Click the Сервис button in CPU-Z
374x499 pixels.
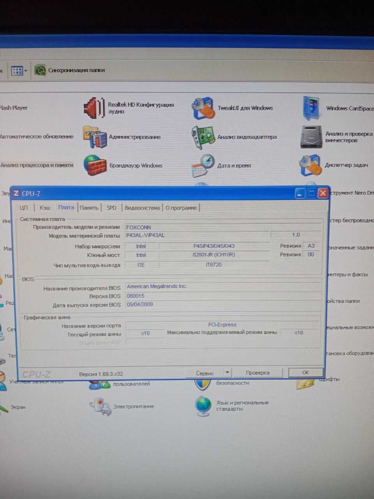coord(205,373)
